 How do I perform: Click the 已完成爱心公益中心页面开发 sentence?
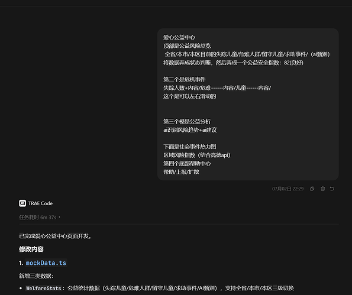[55, 236]
